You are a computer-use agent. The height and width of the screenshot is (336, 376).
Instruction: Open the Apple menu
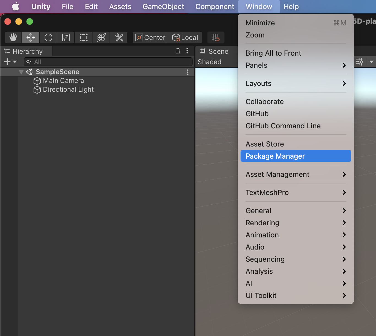tap(16, 7)
